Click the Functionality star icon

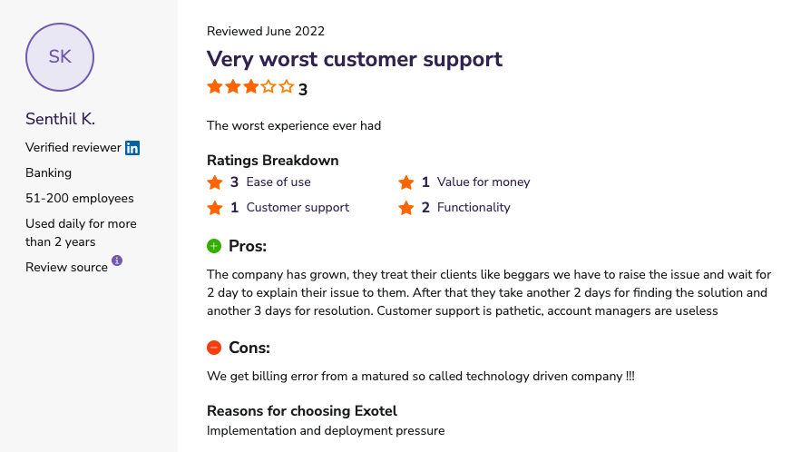[x=406, y=208]
